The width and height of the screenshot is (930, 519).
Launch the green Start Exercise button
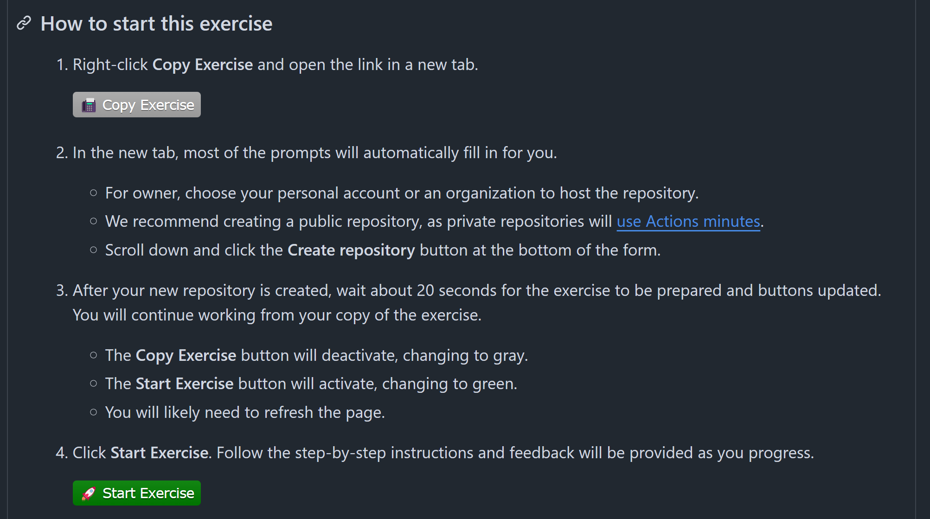(x=137, y=493)
